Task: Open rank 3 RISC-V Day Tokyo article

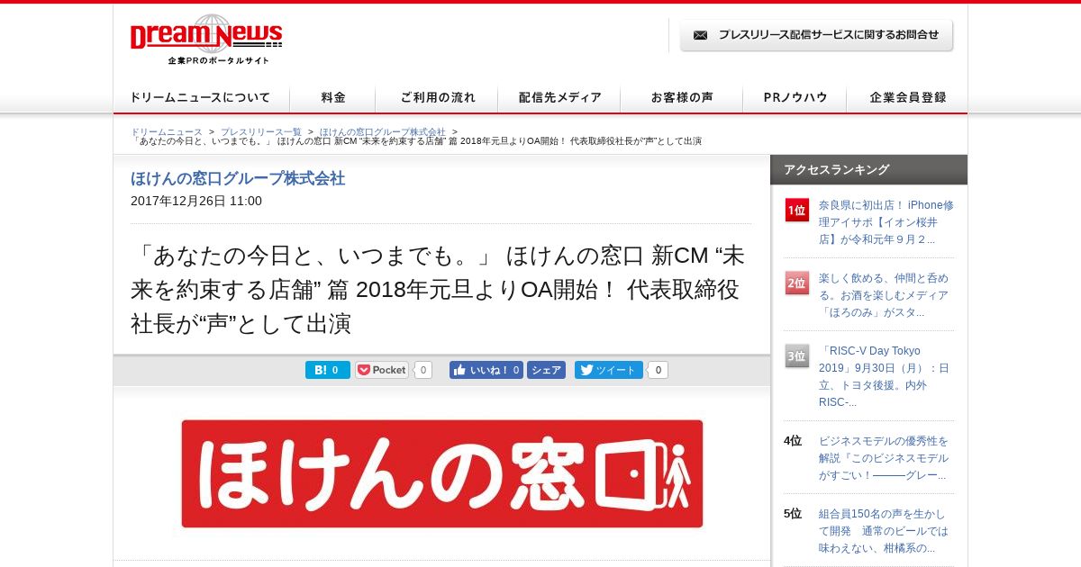Action: [x=884, y=376]
